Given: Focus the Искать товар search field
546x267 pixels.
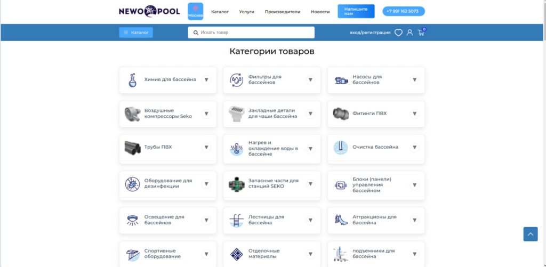Looking at the screenshot, I should click(251, 33).
